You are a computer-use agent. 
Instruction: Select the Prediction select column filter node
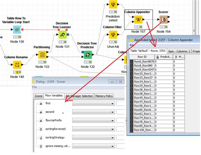click(113, 5)
